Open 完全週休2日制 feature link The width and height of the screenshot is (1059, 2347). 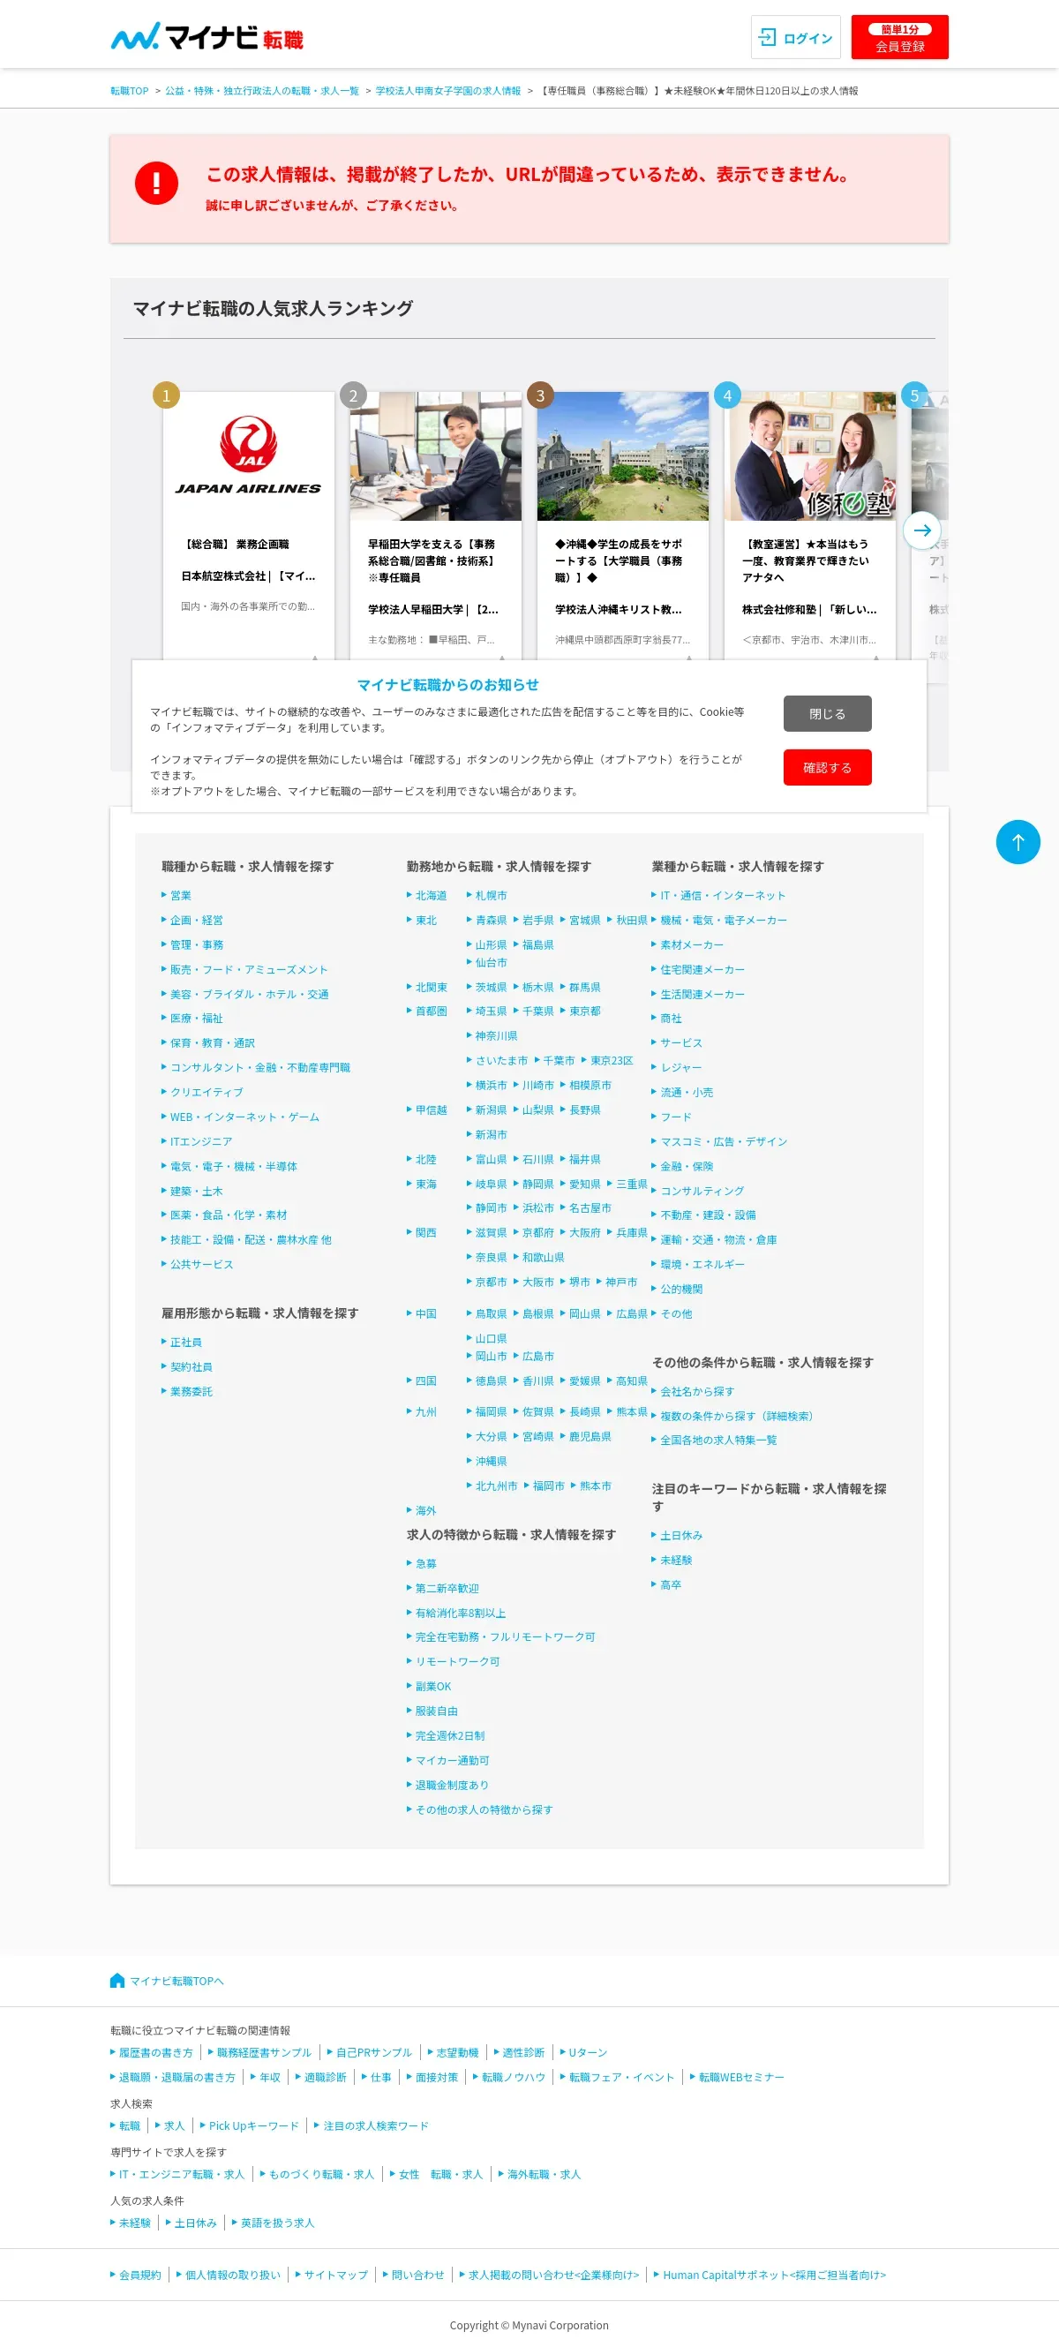[450, 1735]
